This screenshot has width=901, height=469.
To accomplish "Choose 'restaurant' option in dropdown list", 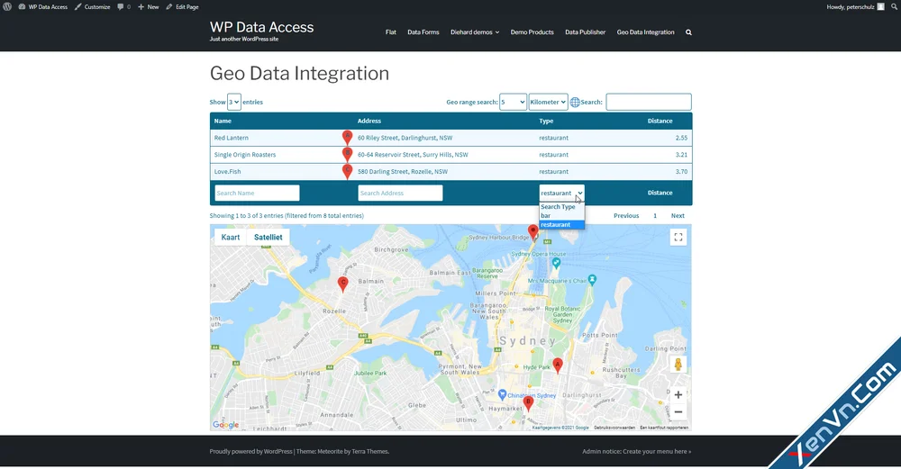I will (562, 224).
